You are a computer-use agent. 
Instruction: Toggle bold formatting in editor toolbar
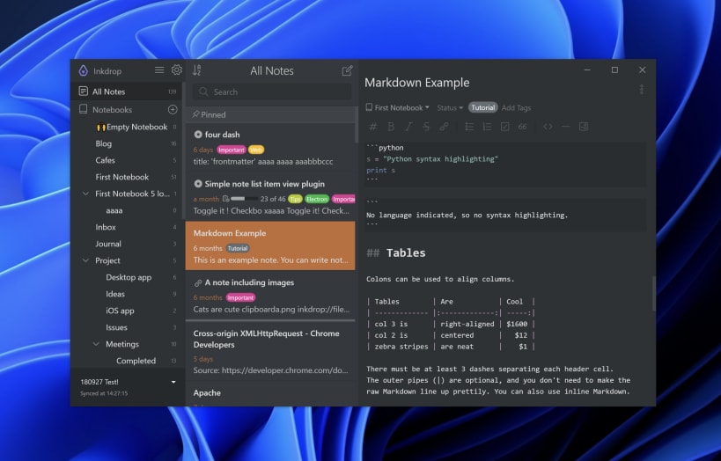click(x=391, y=127)
